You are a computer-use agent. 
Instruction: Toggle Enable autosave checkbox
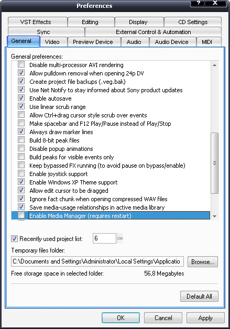(x=21, y=98)
